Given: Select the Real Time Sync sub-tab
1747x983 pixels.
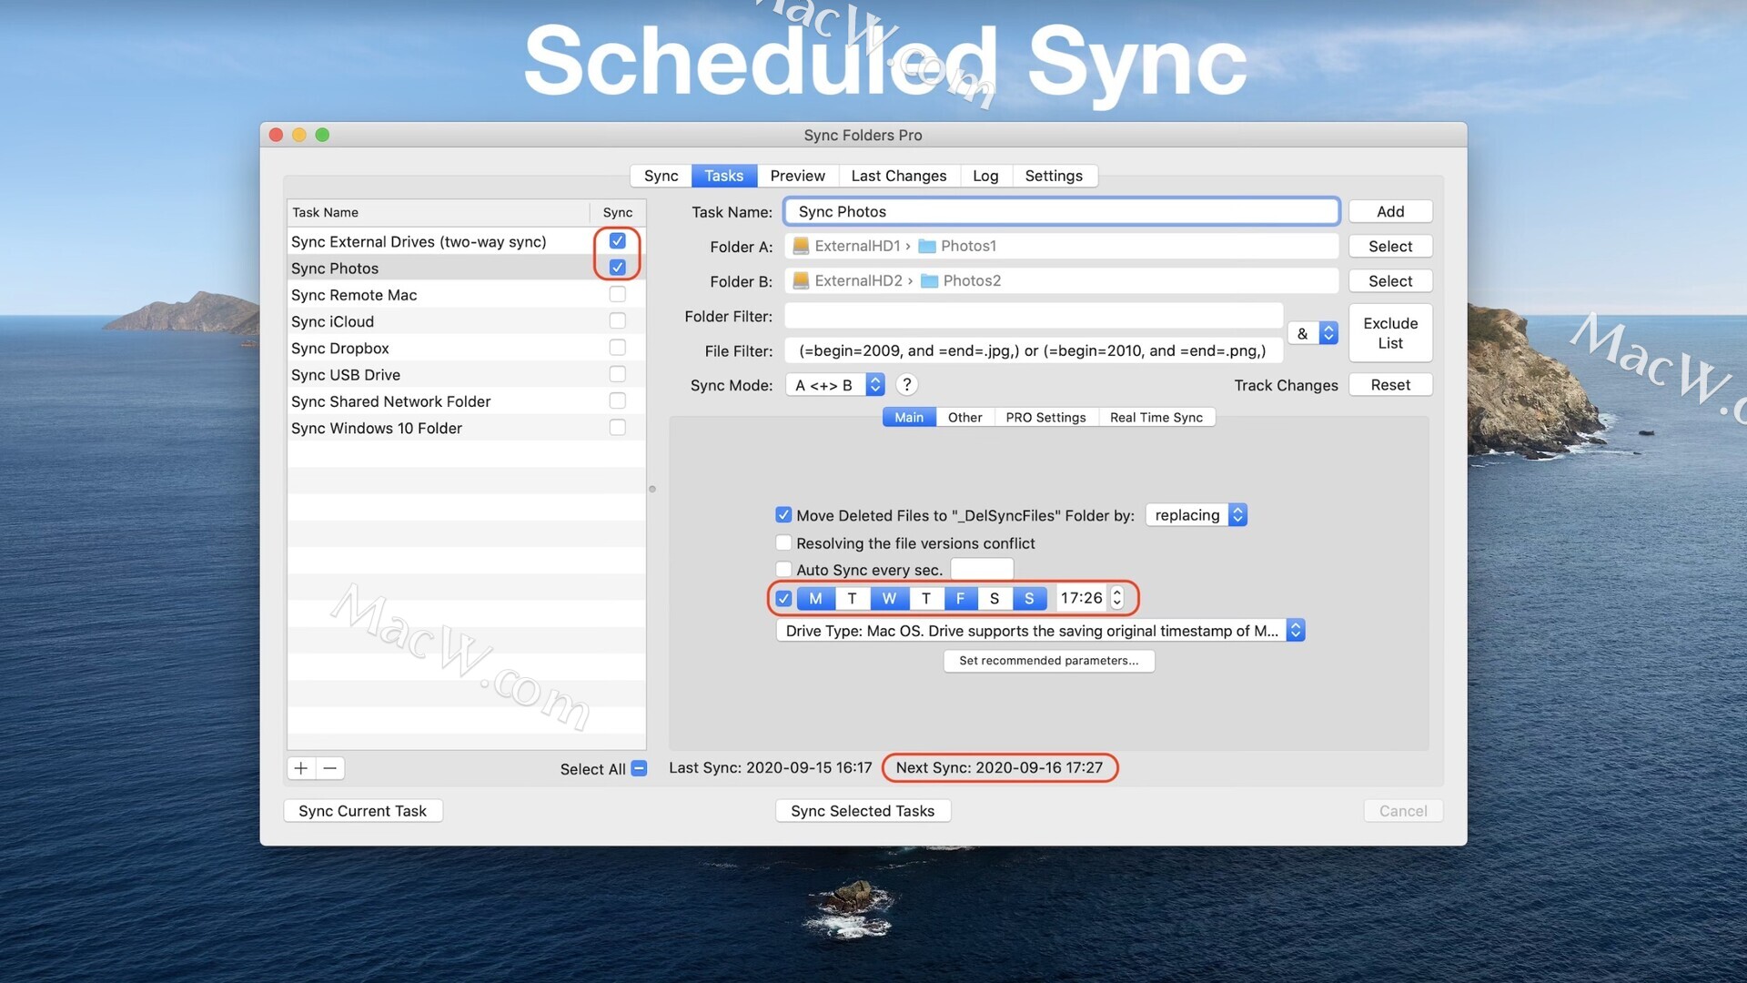Looking at the screenshot, I should click(x=1156, y=417).
